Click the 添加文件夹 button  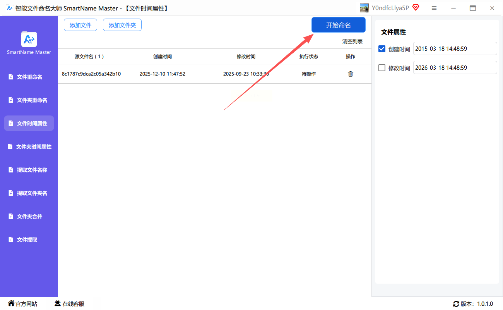[122, 25]
